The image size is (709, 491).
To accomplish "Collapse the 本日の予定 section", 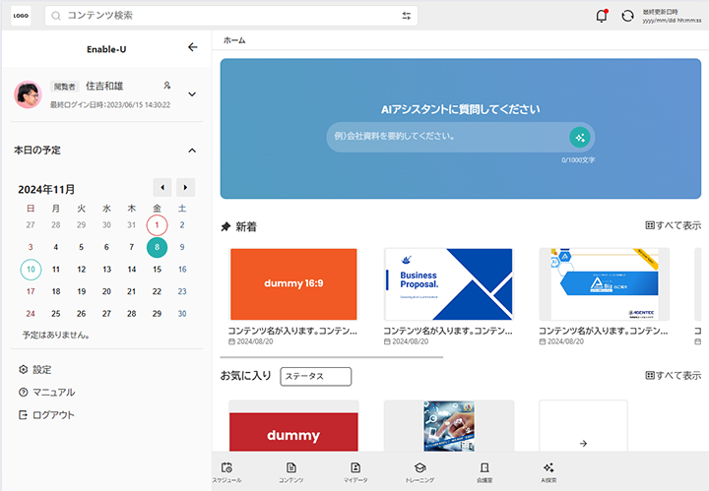I will click(x=192, y=151).
